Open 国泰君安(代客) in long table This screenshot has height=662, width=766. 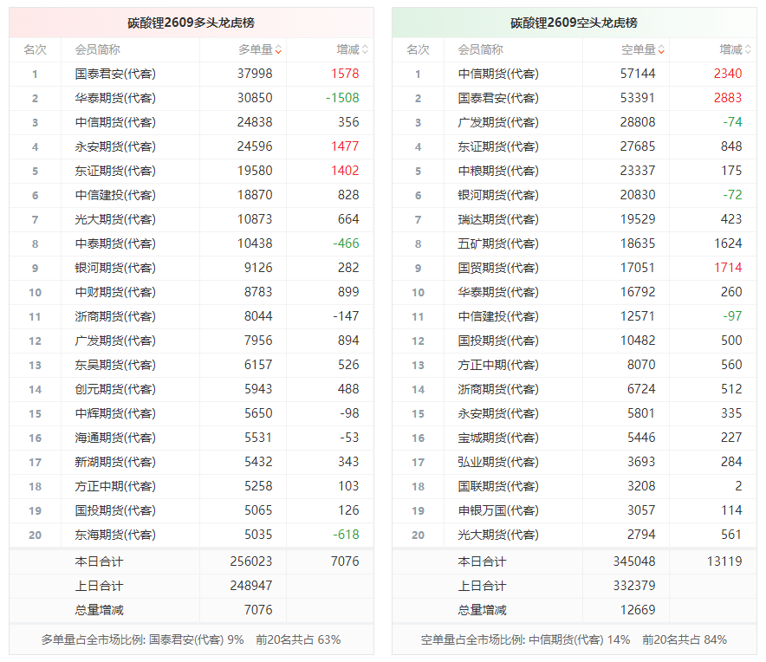115,74
